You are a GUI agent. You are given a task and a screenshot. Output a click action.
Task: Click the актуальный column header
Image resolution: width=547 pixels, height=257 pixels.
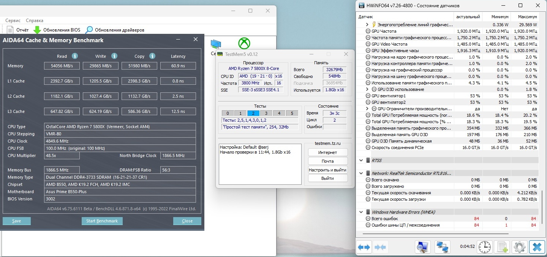468,17
